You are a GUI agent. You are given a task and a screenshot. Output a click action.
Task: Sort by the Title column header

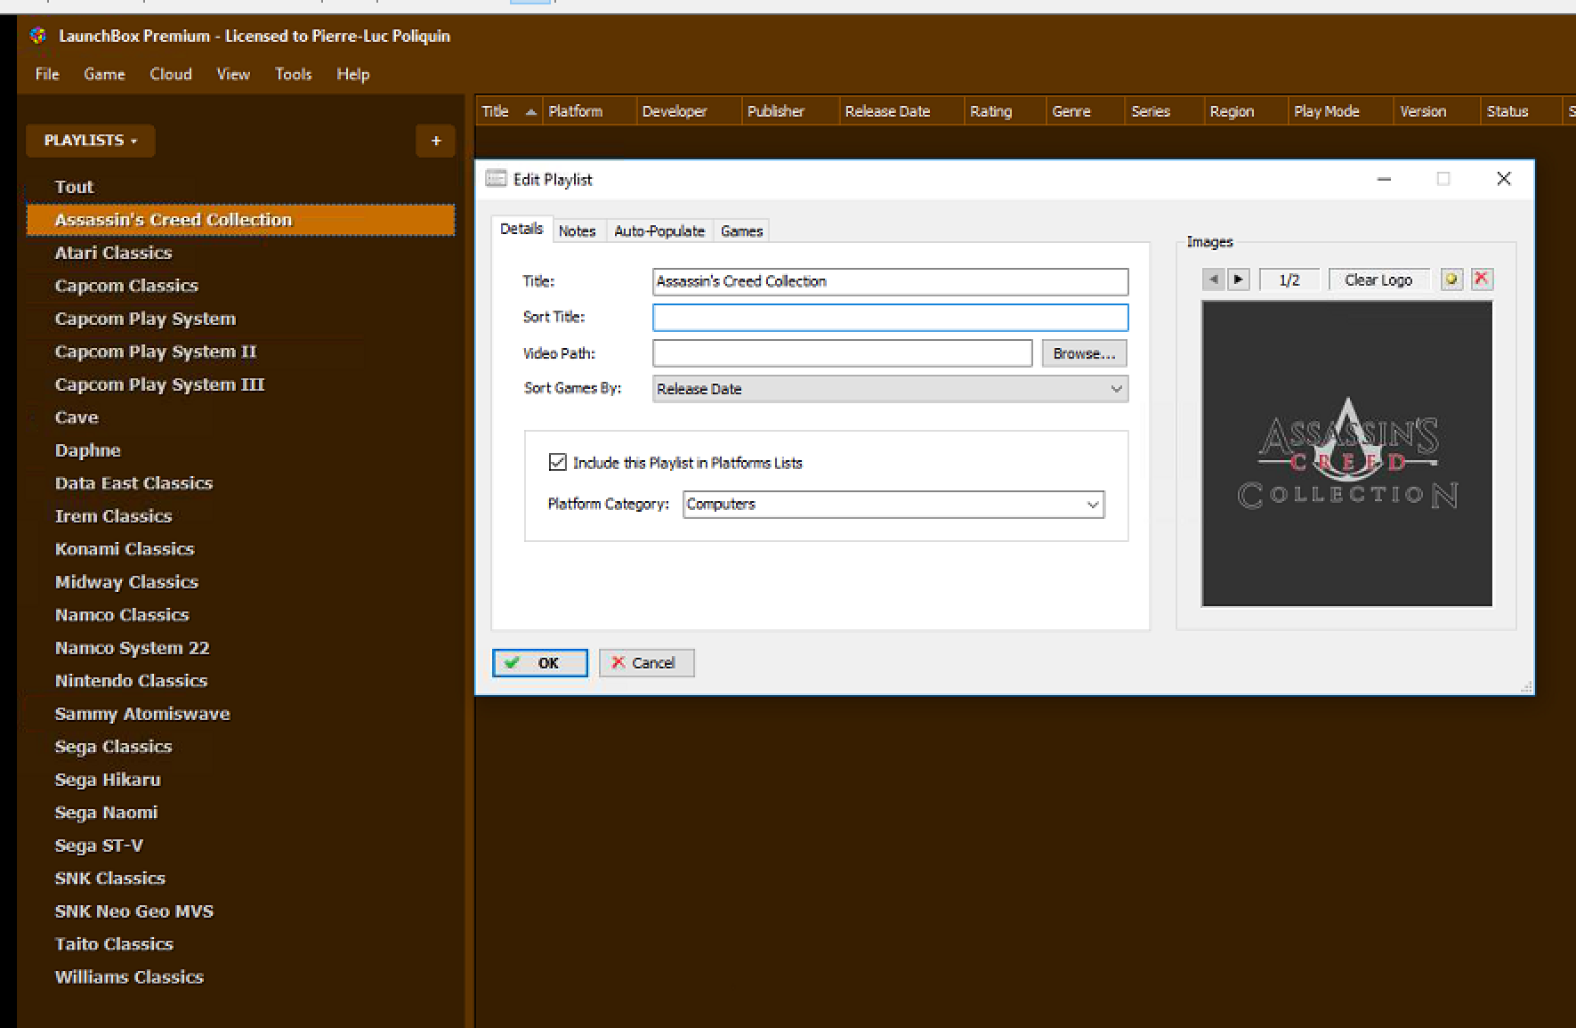[509, 111]
